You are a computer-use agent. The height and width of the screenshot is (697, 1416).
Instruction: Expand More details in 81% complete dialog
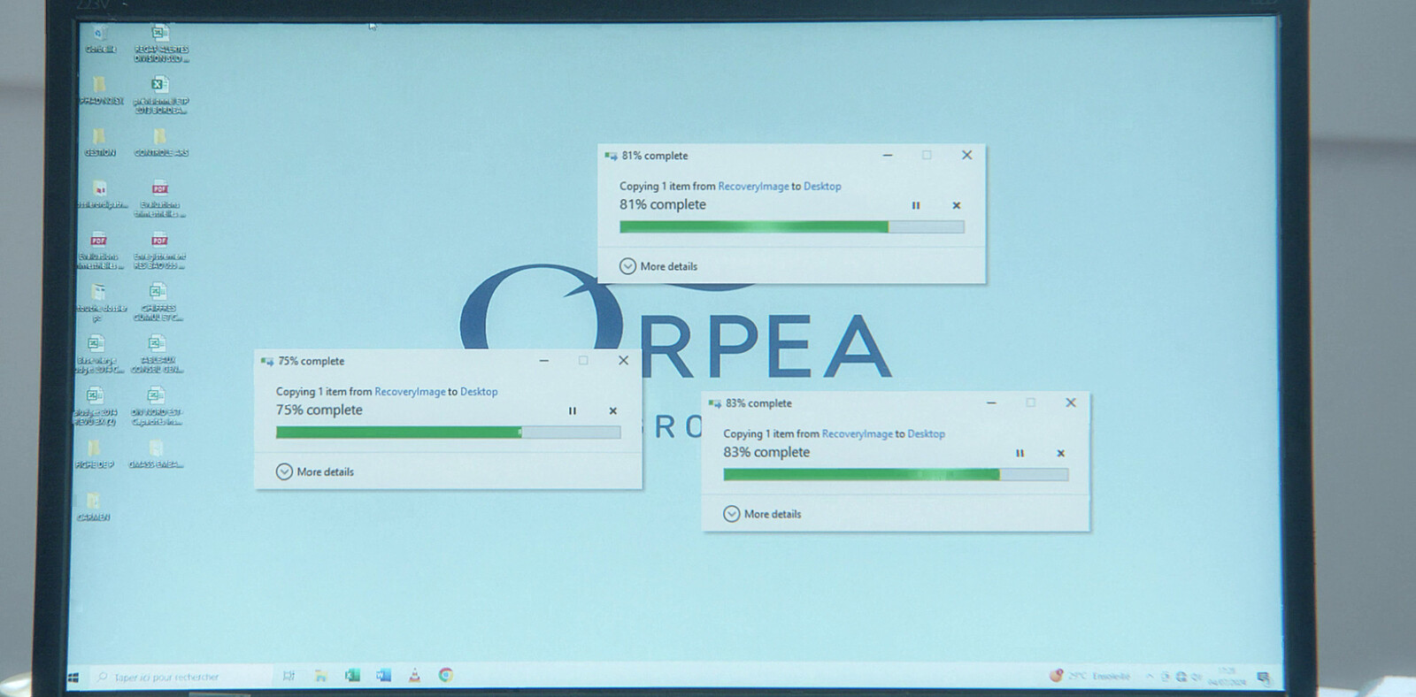[658, 266]
